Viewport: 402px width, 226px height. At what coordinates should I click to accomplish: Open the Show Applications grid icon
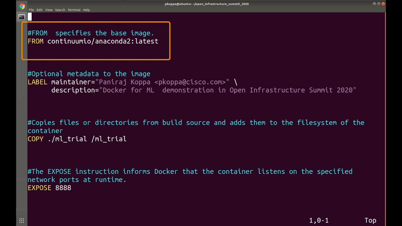22,221
